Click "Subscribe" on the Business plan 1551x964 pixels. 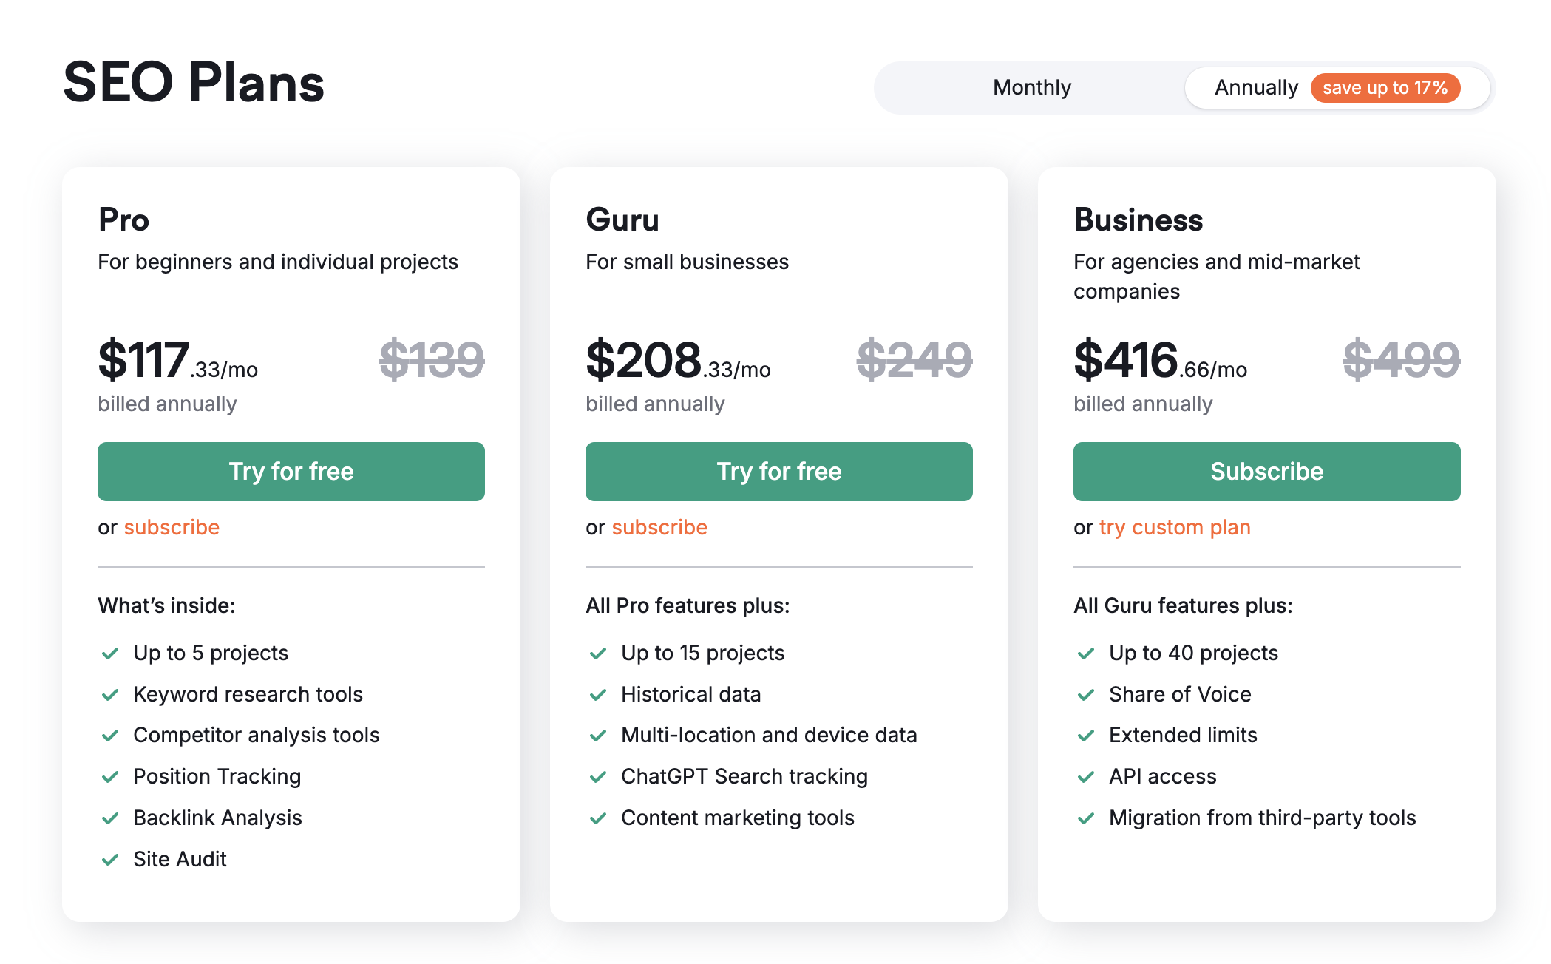1266,471
